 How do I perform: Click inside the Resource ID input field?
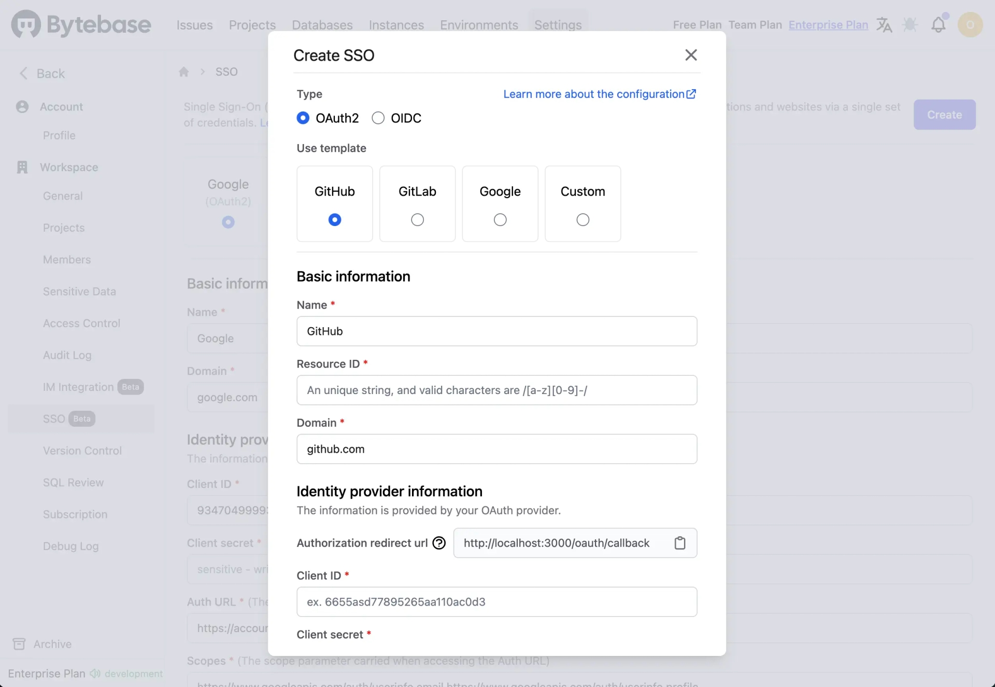497,390
